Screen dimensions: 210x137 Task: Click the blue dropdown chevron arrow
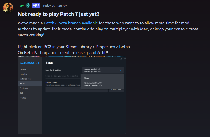(x=120, y=70)
